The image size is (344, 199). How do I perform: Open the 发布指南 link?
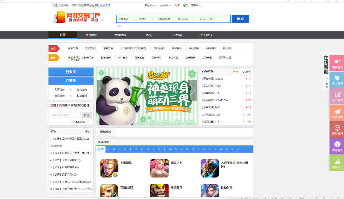[x=82, y=90]
